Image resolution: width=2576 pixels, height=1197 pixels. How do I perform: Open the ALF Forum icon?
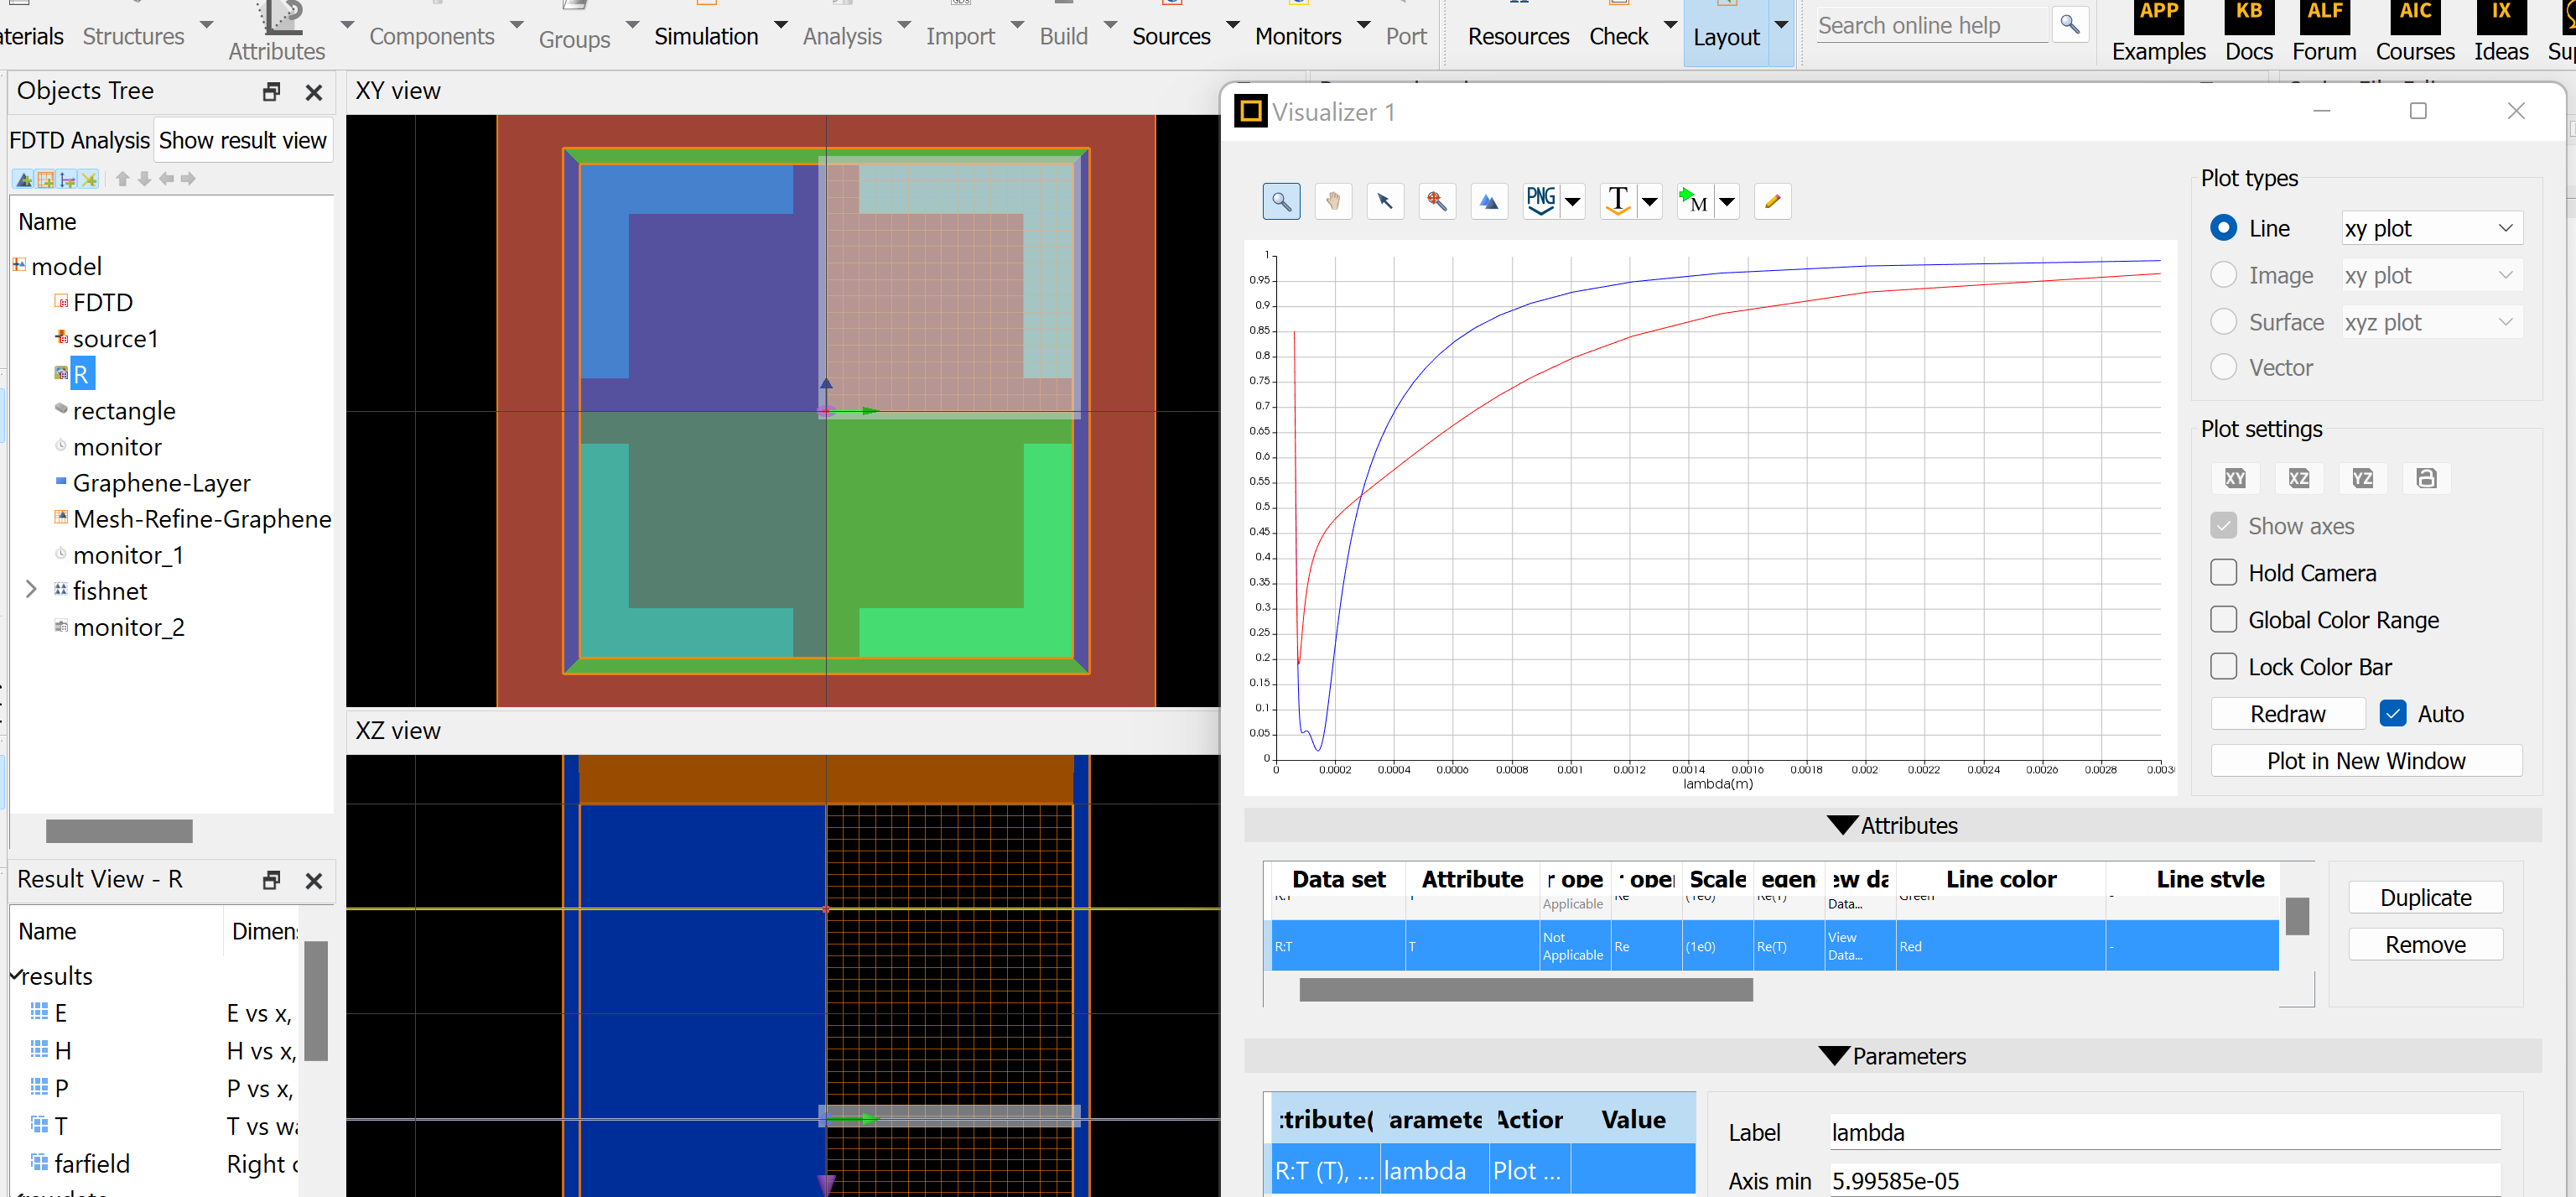(2324, 32)
